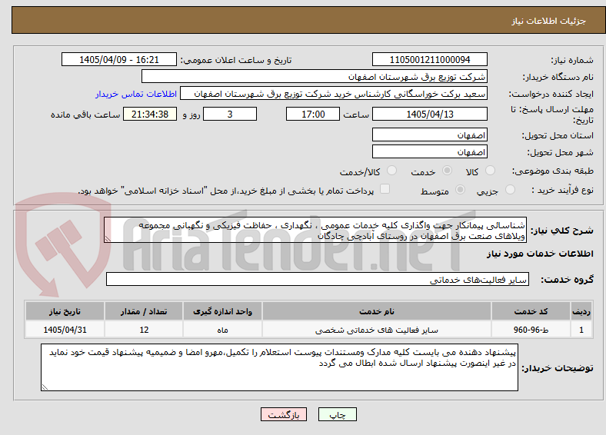Click the remaining days field showing 3
606x435 pixels.
[x=230, y=114]
